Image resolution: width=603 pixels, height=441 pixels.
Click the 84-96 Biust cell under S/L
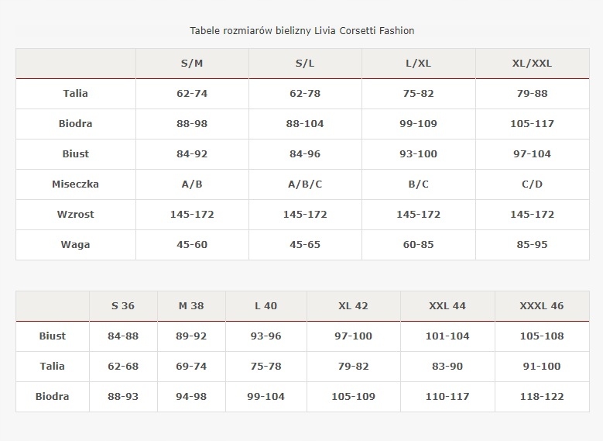click(x=305, y=154)
